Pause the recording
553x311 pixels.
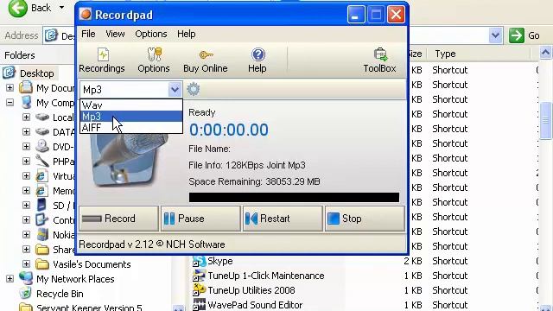click(x=200, y=219)
